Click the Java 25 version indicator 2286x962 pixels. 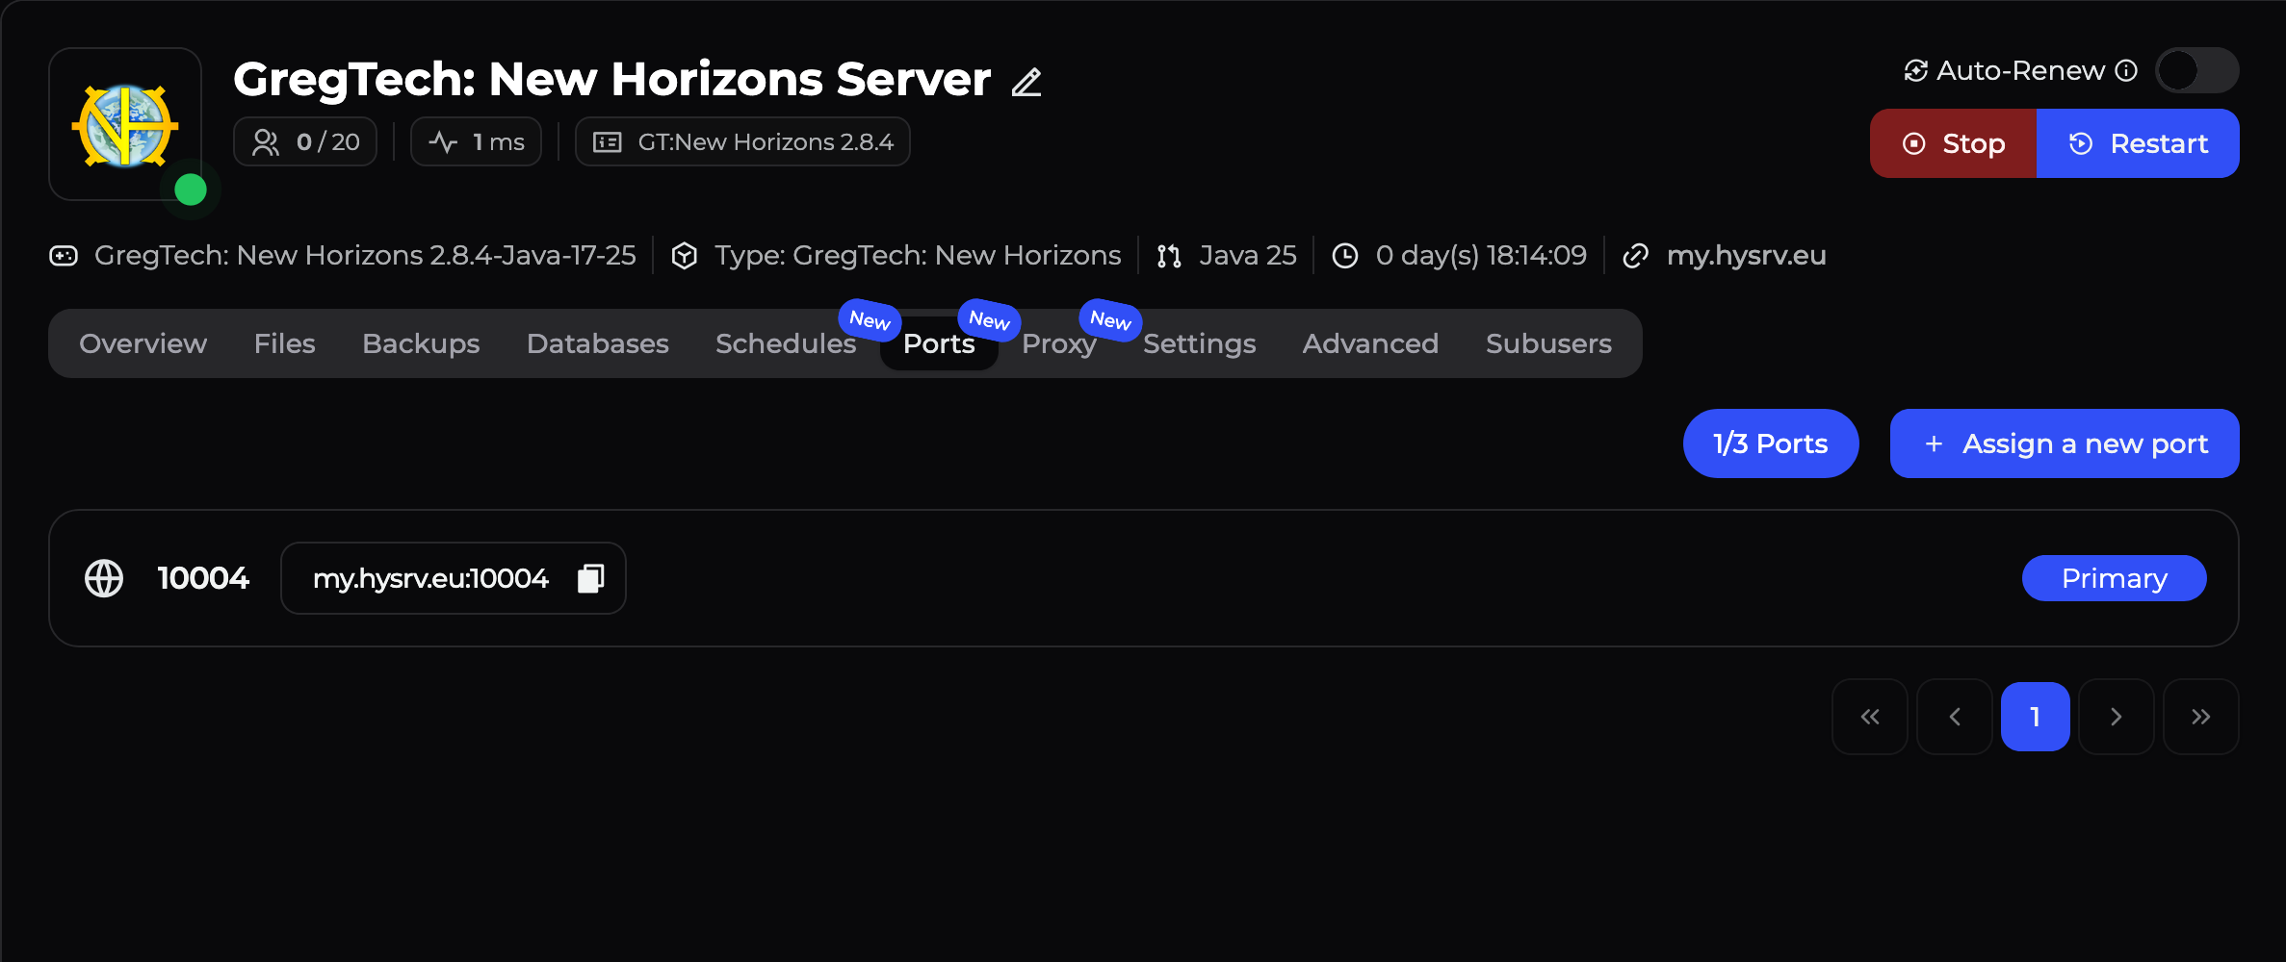click(x=1226, y=255)
